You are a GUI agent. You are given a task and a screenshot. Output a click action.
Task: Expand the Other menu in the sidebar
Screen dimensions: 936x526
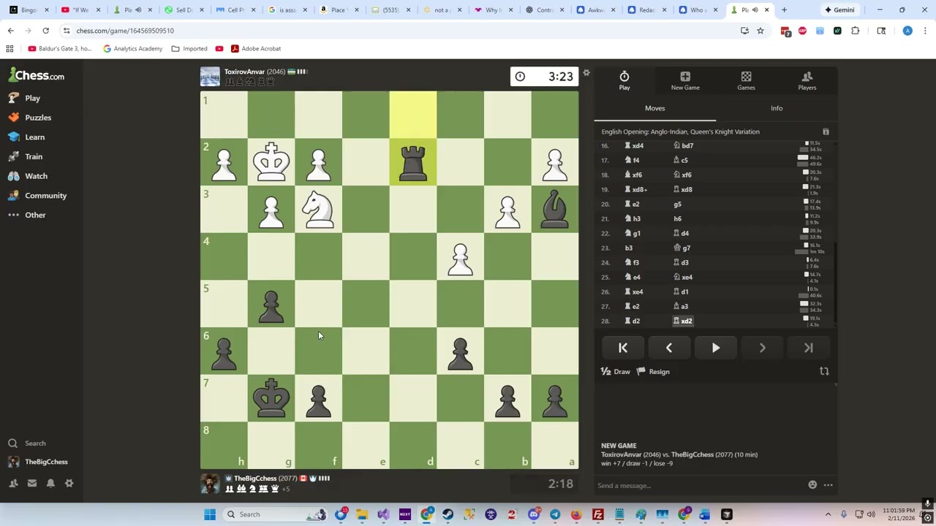[28, 215]
